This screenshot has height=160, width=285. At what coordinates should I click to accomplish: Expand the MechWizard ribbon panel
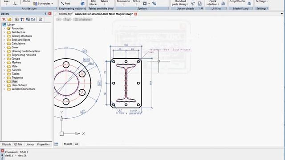pyautogui.click(x=252, y=8)
